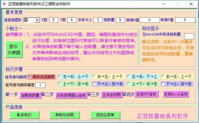The height and width of the screenshot is (123, 199).
Task: Click the AutoCAD所选桩数量 display box
Action: pos(189,36)
